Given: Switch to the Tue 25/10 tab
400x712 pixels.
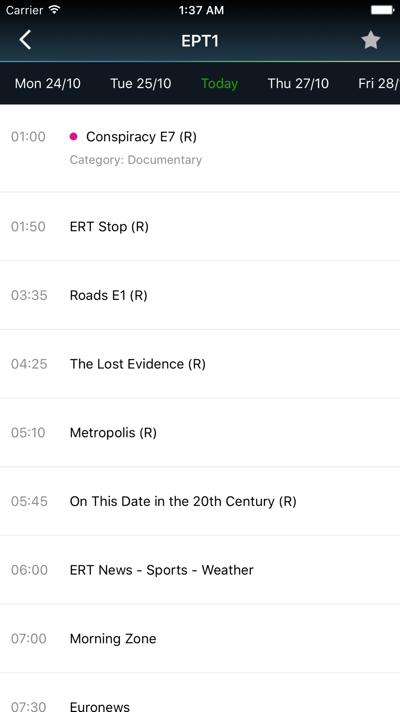Looking at the screenshot, I should pyautogui.click(x=140, y=83).
